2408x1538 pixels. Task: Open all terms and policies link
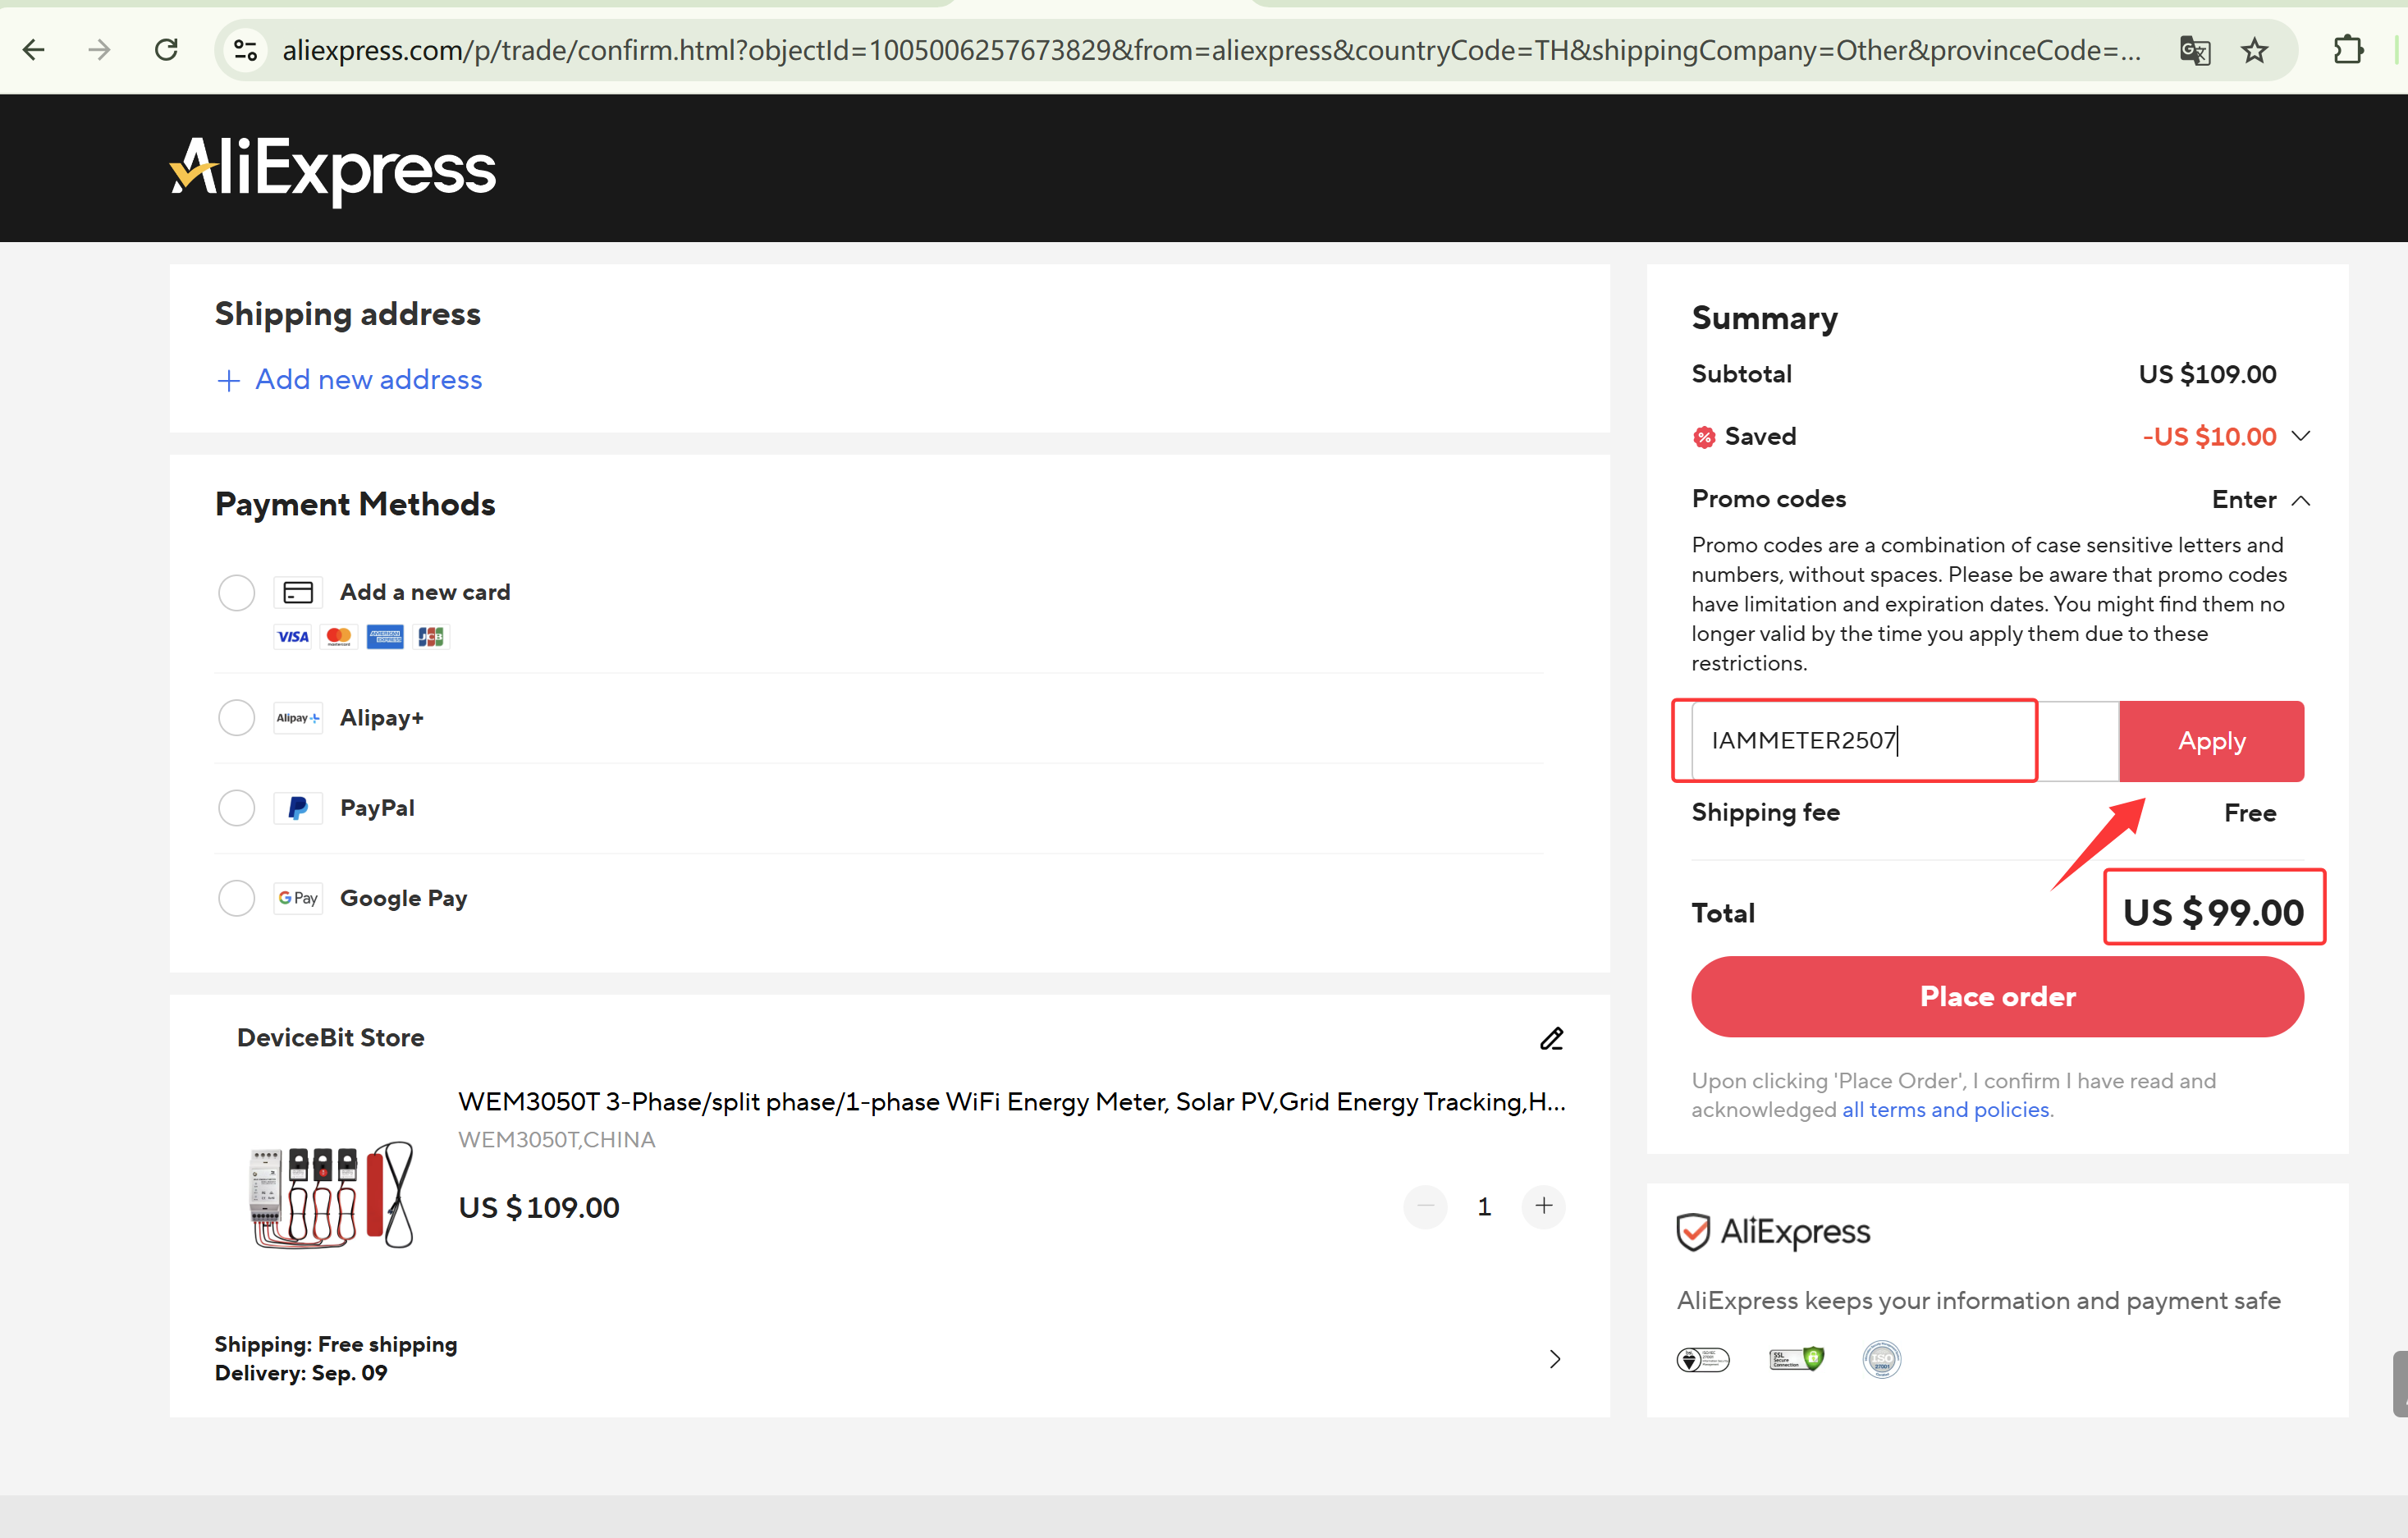(1946, 1110)
